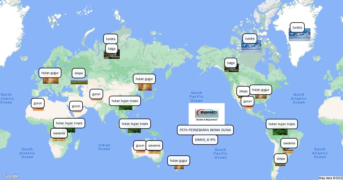This screenshot has width=343, height=180.
Task: Select the savanna label in eastern Australia
Action: tap(154, 145)
